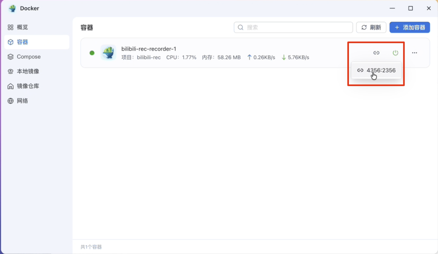Open the 4356:2356 port mapping link
Image resolution: width=438 pixels, height=254 pixels.
coord(377,70)
